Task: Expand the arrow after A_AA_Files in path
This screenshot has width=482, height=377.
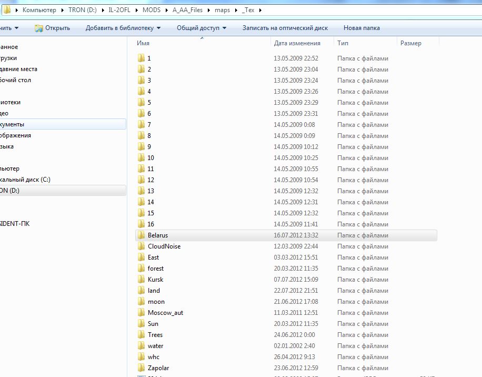Action: point(209,10)
